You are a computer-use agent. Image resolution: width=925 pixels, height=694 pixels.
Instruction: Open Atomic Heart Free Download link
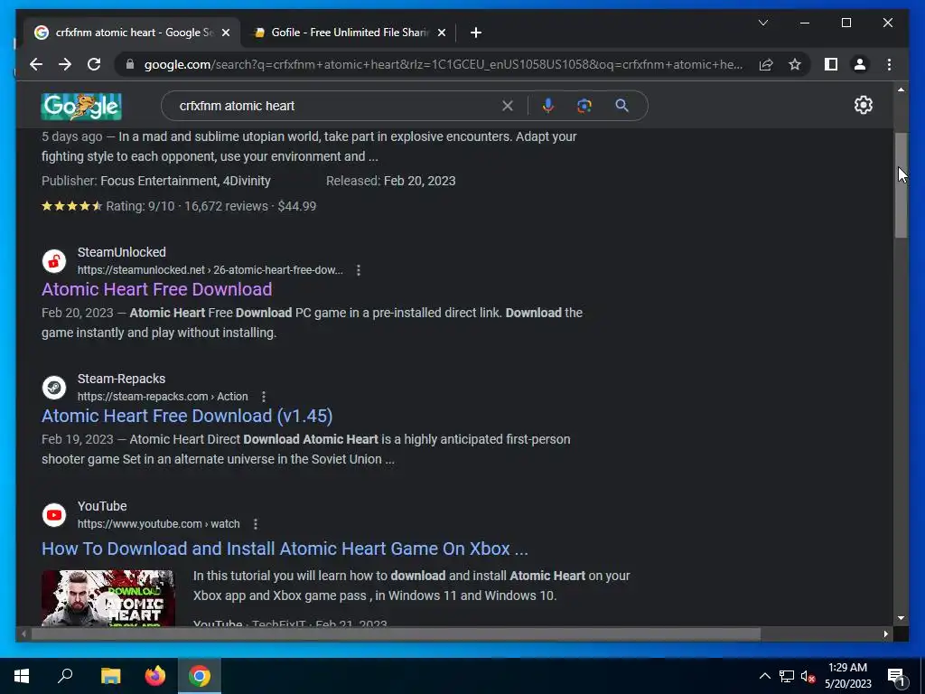(156, 289)
